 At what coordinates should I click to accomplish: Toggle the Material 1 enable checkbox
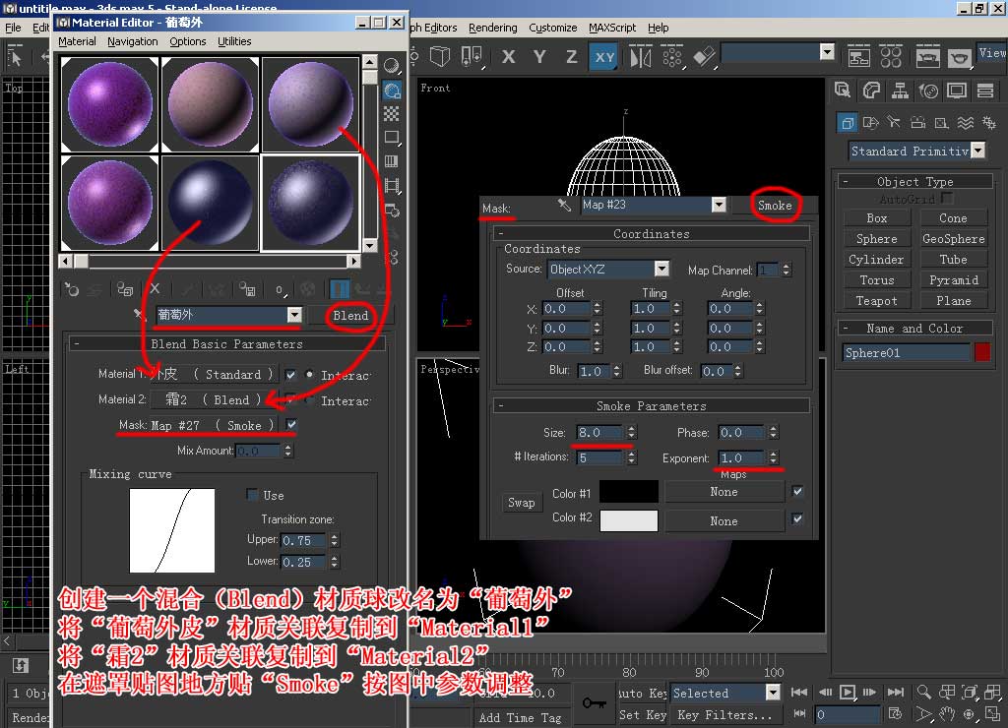(x=290, y=375)
